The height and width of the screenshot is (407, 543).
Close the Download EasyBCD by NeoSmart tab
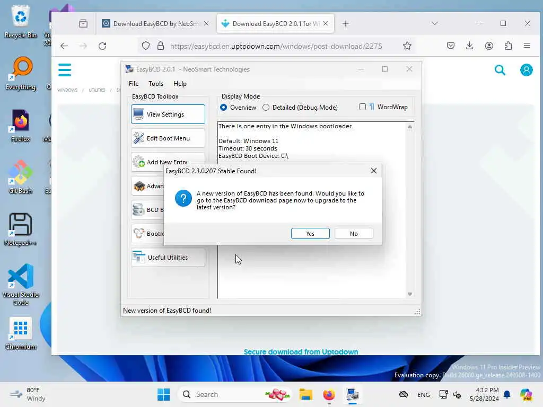(206, 23)
